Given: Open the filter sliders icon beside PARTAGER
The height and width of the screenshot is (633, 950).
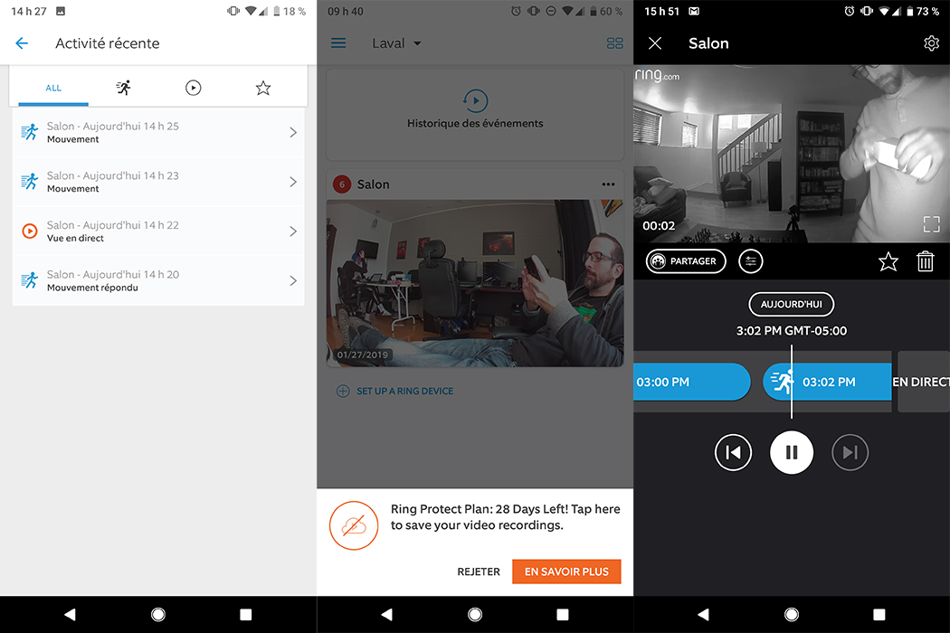Looking at the screenshot, I should pyautogui.click(x=751, y=261).
